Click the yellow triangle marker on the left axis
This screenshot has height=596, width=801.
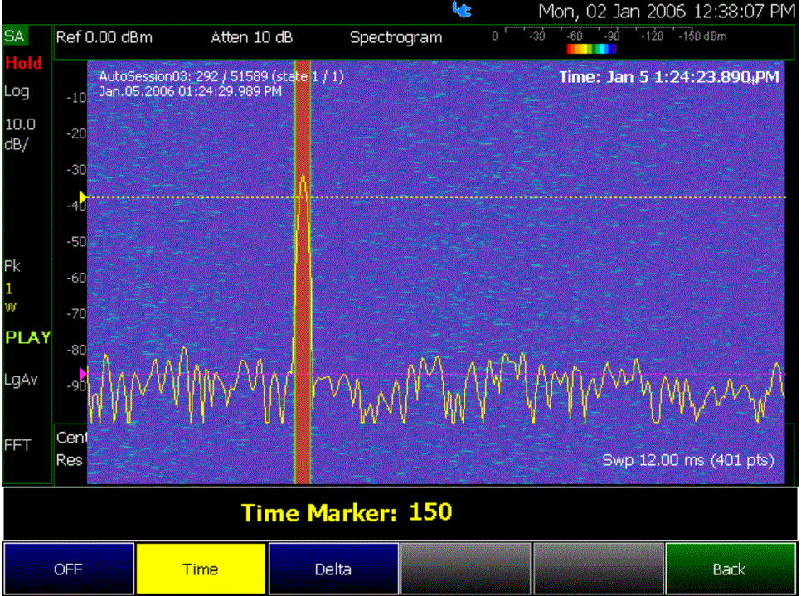coord(83,197)
